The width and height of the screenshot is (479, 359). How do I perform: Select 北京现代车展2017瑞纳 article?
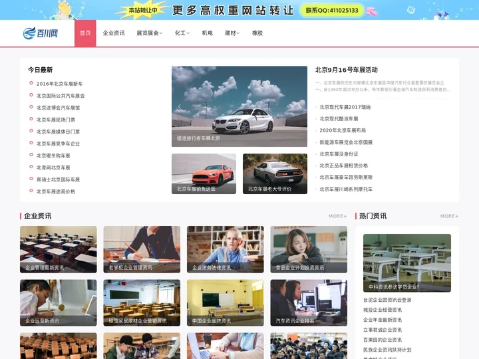tap(345, 107)
